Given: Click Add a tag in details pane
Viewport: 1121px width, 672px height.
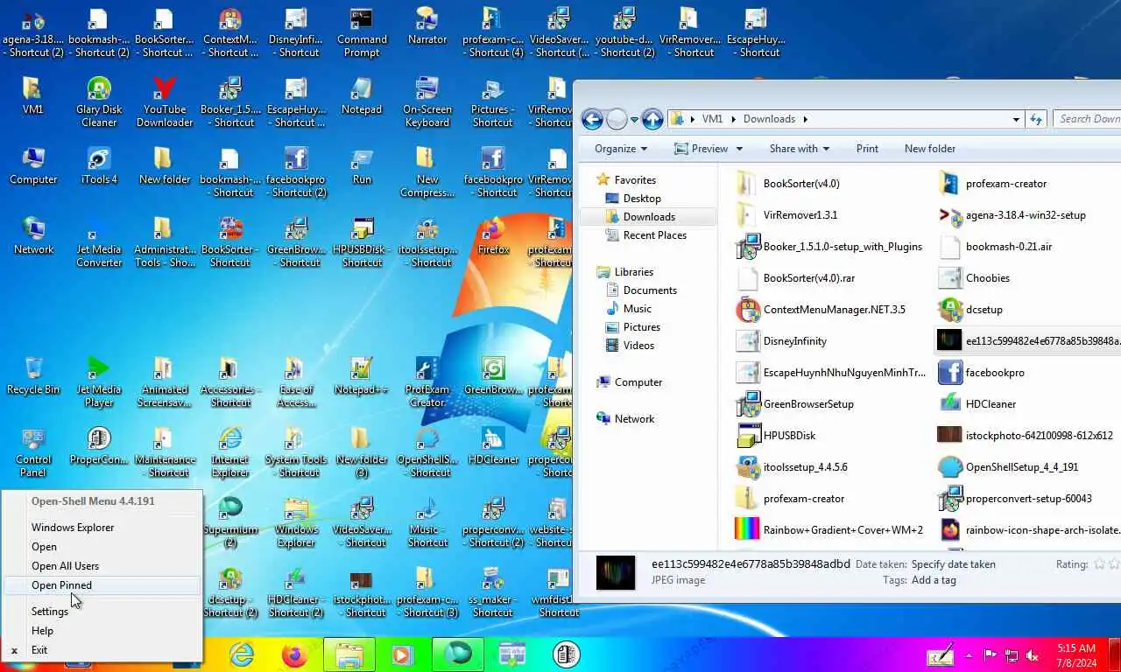Looking at the screenshot, I should [934, 580].
